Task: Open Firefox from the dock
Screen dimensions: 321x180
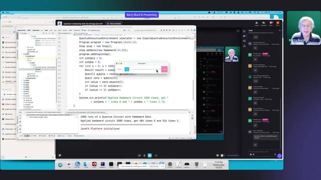Action: click(94, 164)
